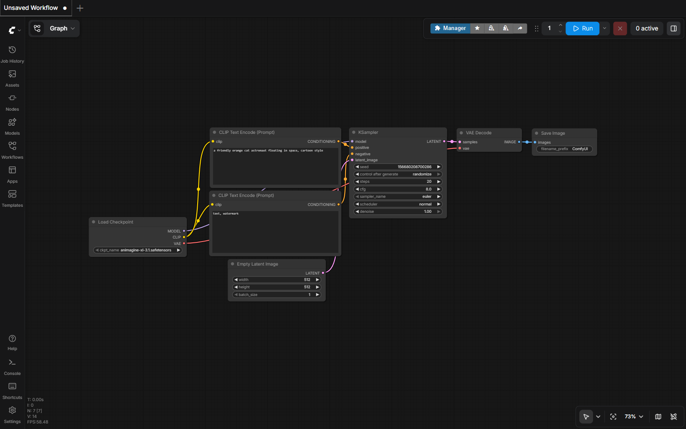
Task: Click the positive prompt text field
Action: coord(276,166)
